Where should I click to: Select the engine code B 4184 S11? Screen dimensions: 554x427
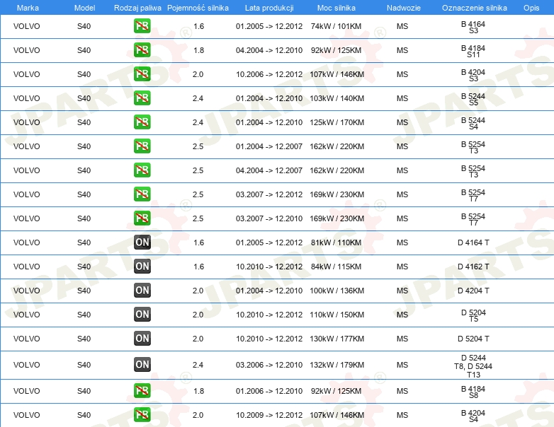pyautogui.click(x=473, y=51)
